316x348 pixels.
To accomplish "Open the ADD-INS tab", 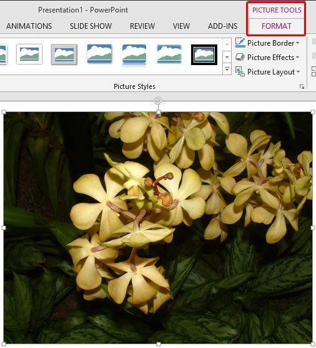I will [222, 26].
